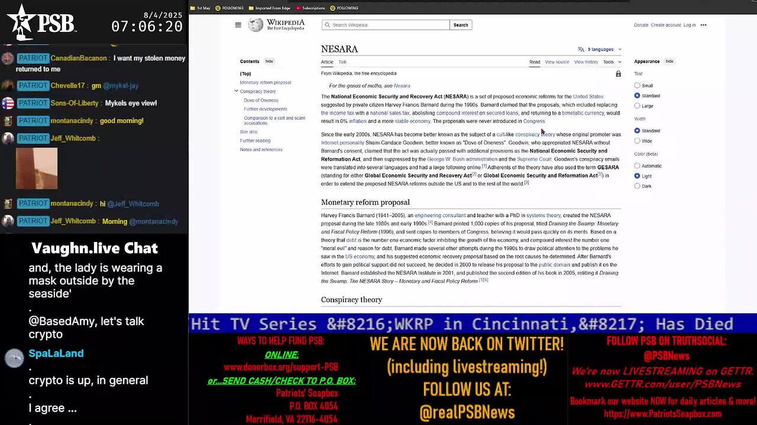The height and width of the screenshot is (425, 757).
Task: Click CanadianBacanon's chat avatar
Action: pyautogui.click(x=8, y=58)
